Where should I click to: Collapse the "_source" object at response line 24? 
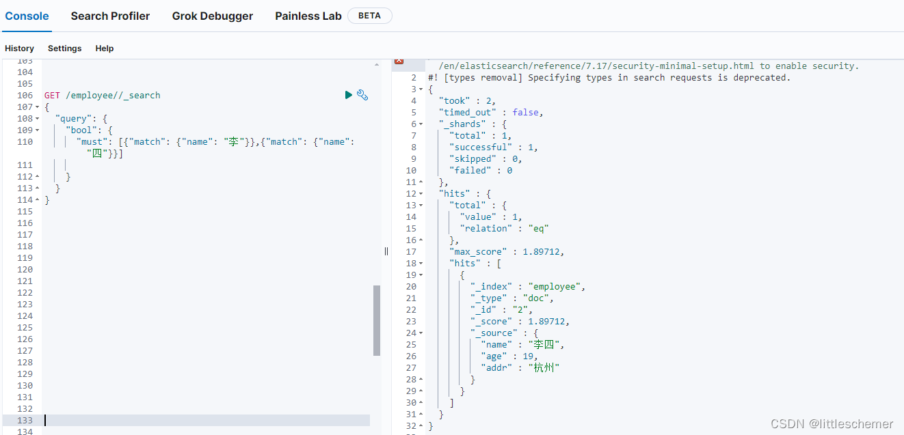(x=422, y=333)
